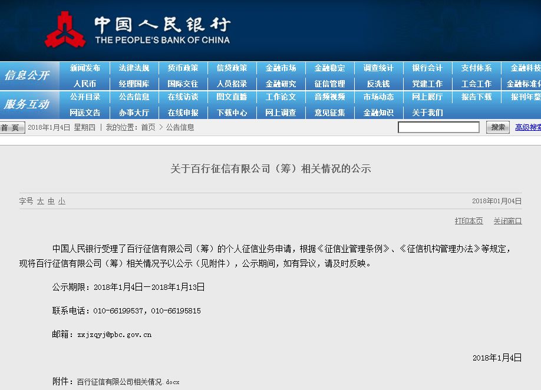Click the 首页 home button
The image size is (541, 390).
tap(12, 128)
